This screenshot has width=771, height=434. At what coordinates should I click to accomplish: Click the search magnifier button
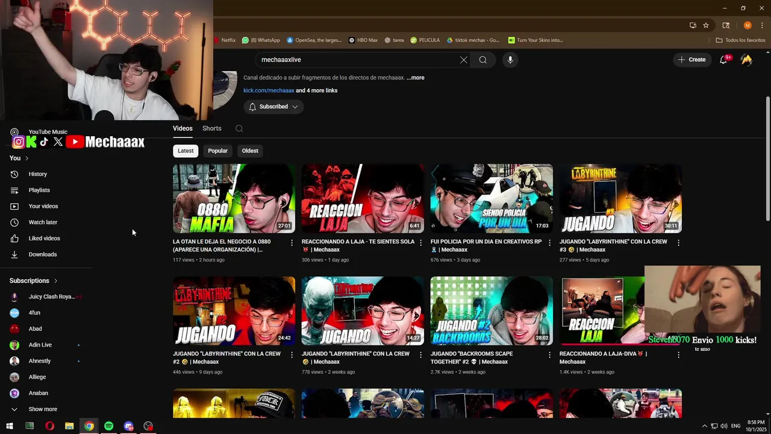tap(483, 60)
